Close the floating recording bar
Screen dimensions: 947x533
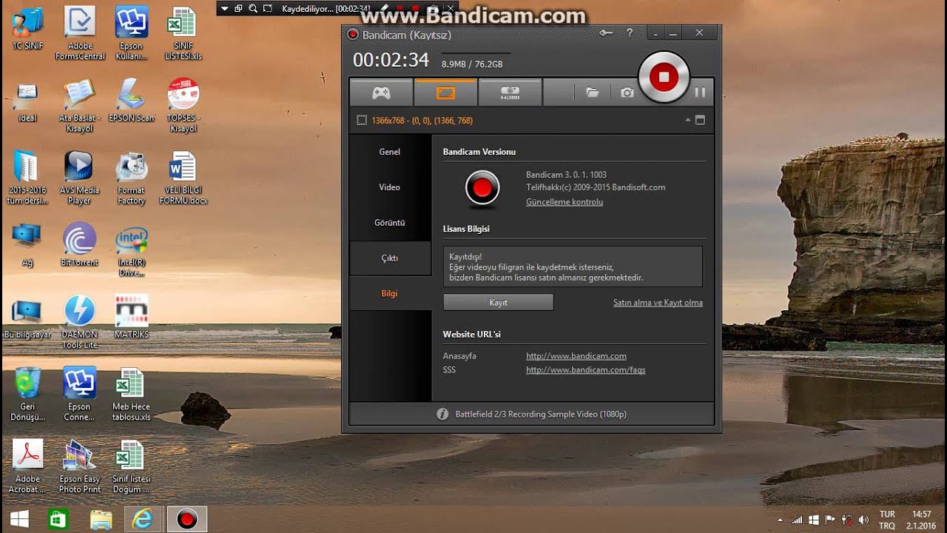tap(450, 8)
